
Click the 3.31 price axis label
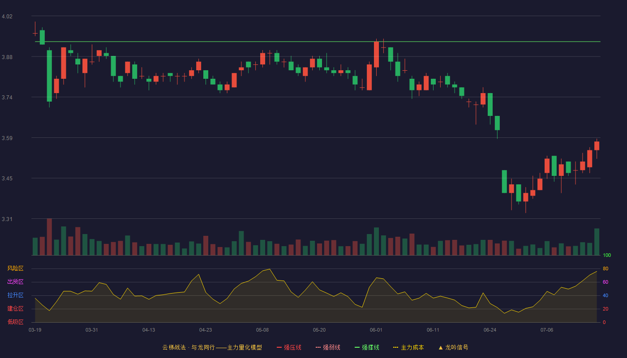pos(7,219)
